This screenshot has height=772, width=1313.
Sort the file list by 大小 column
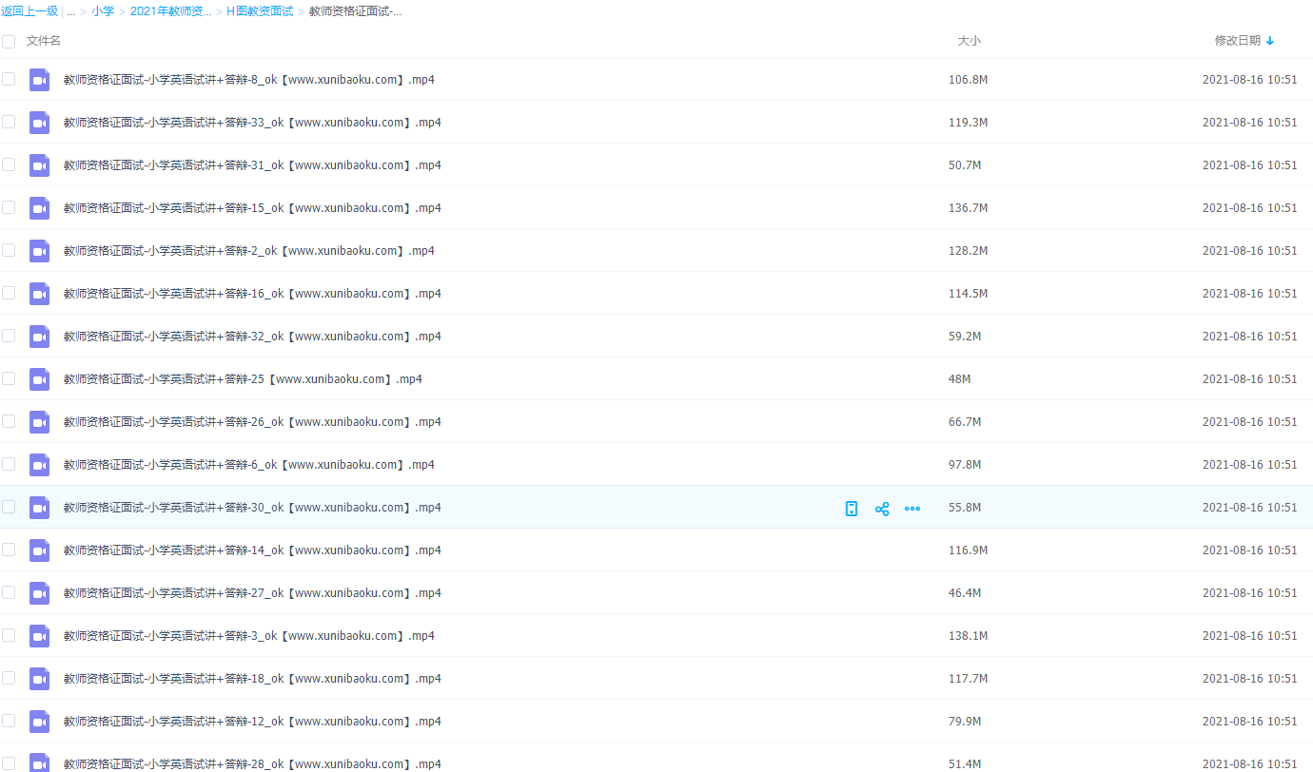[969, 41]
